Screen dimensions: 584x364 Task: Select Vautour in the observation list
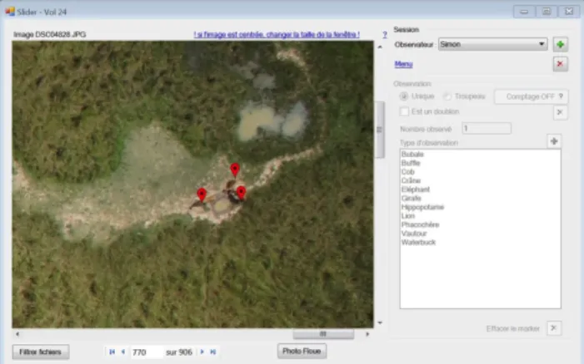click(414, 234)
